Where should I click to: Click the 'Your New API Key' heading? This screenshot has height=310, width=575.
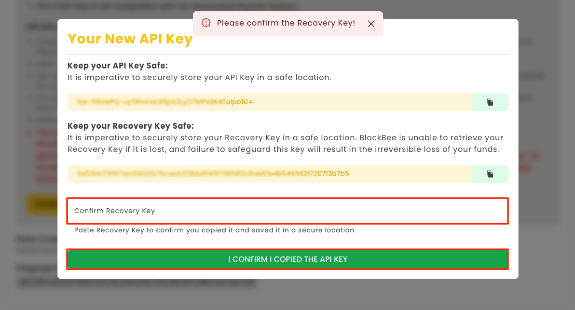pos(130,39)
